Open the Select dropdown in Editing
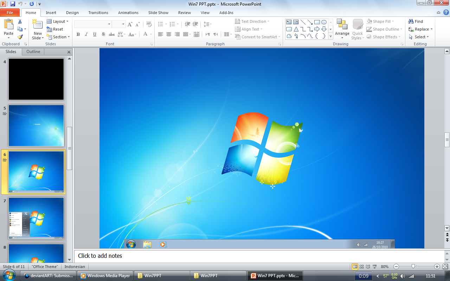The height and width of the screenshot is (281, 450). coord(419,37)
